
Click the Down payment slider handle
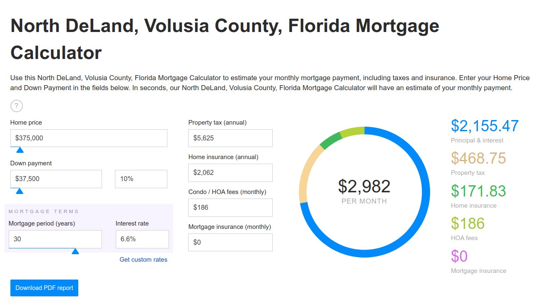pyautogui.click(x=20, y=191)
